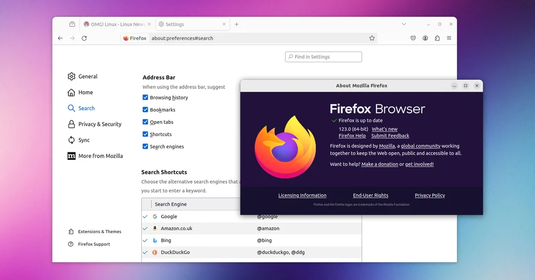
Task: Minimize the About Mozilla Firefox dialog
Action: [454, 86]
